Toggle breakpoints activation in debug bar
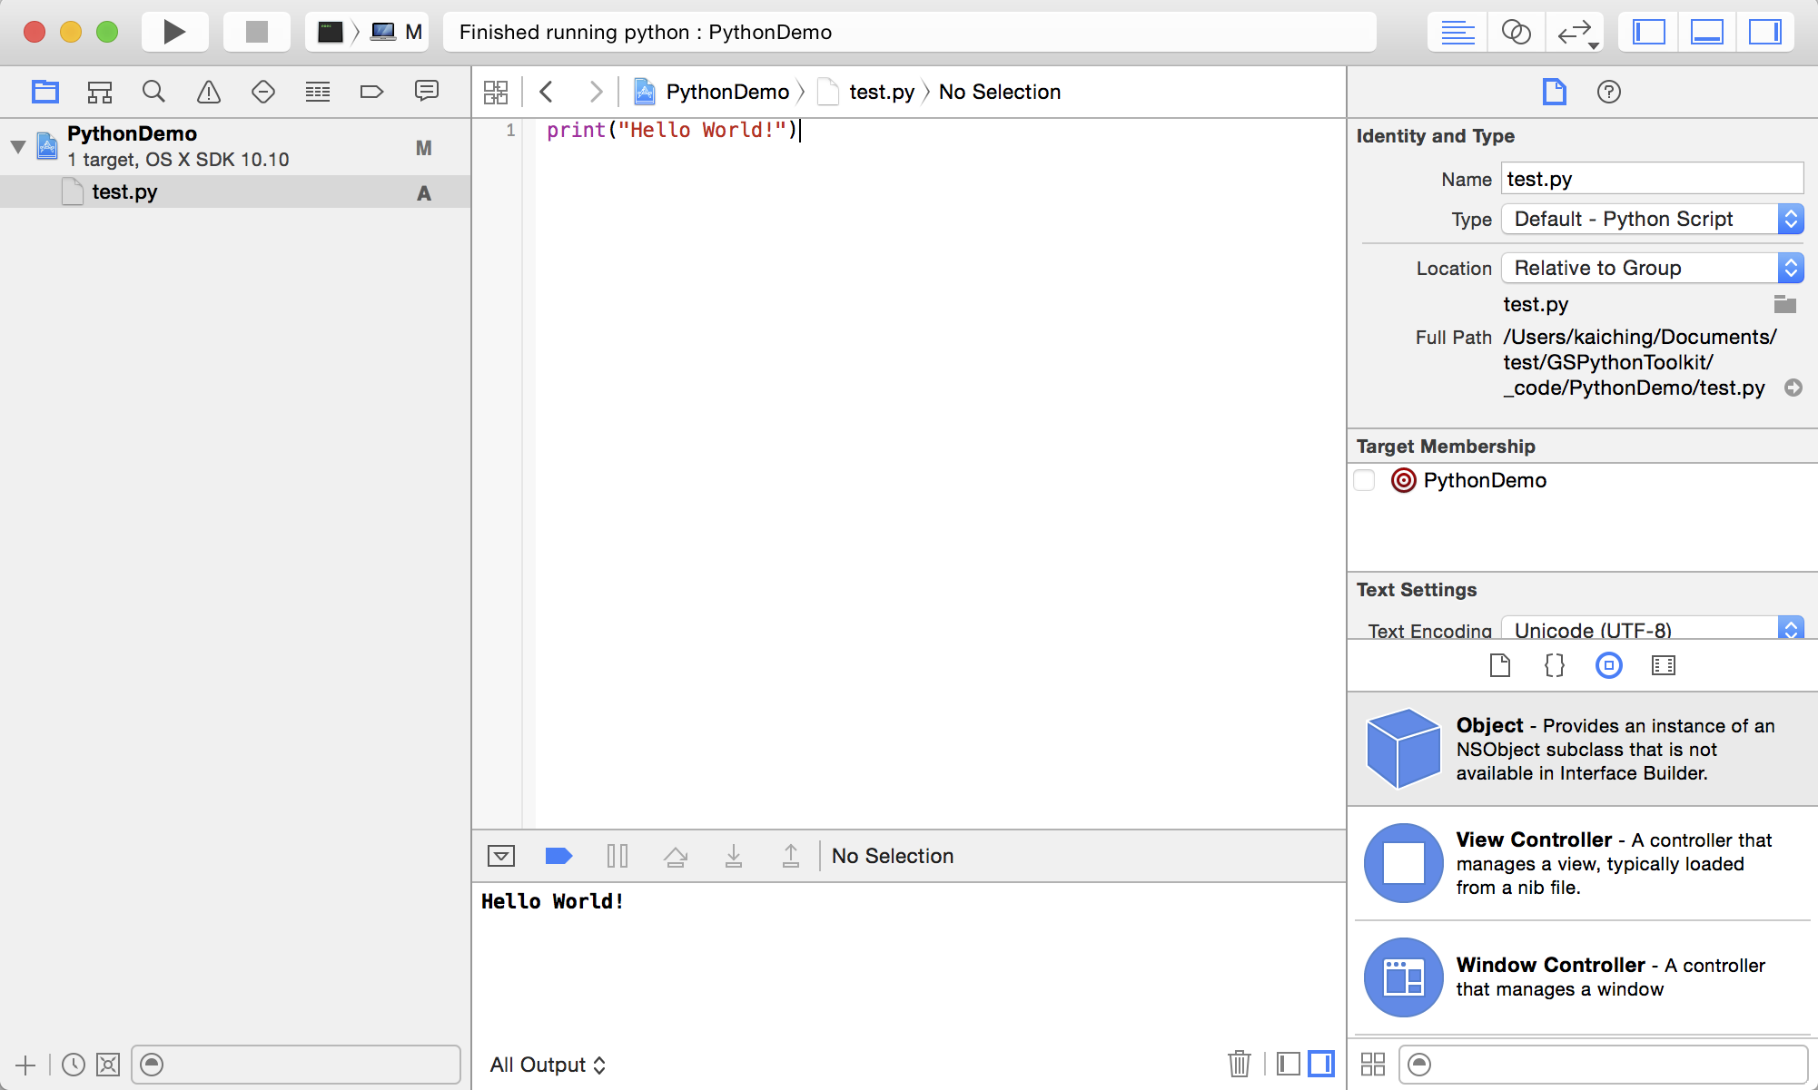The width and height of the screenshot is (1818, 1090). click(x=558, y=856)
